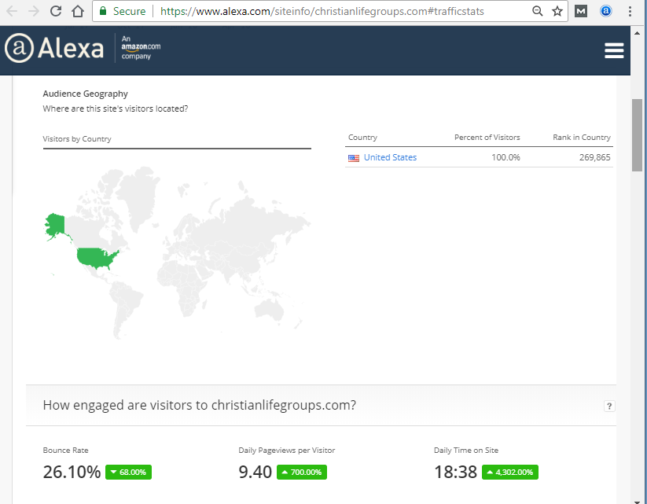The width and height of the screenshot is (647, 504).
Task: Click the green-highlighted United States on the map
Action: click(96, 258)
